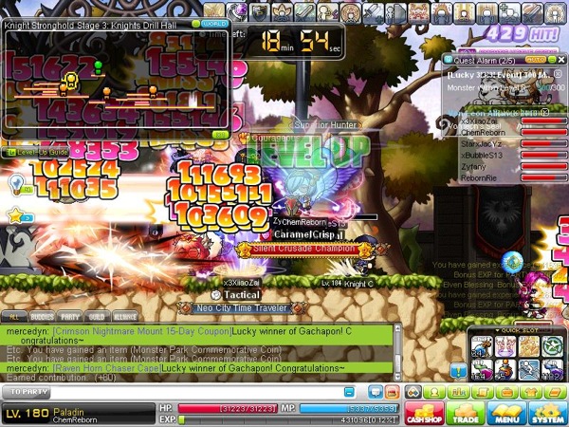Click the green NPC marker on minimap

click(98, 67)
